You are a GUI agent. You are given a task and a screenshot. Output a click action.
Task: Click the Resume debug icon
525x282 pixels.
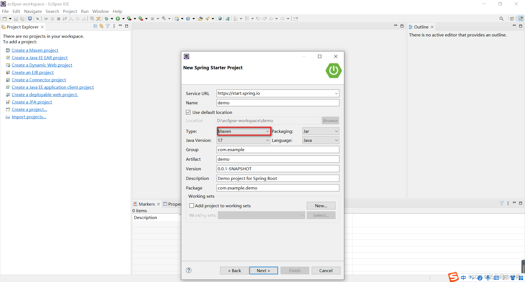[46, 19]
